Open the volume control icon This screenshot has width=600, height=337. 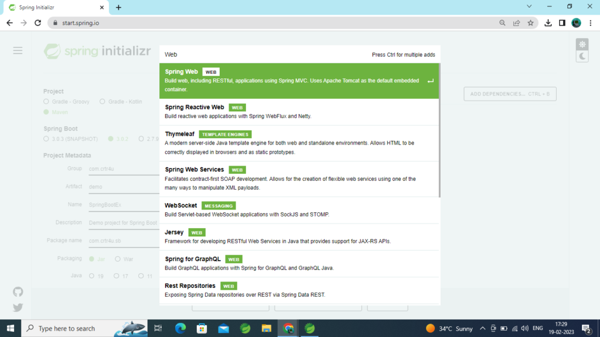click(x=525, y=328)
